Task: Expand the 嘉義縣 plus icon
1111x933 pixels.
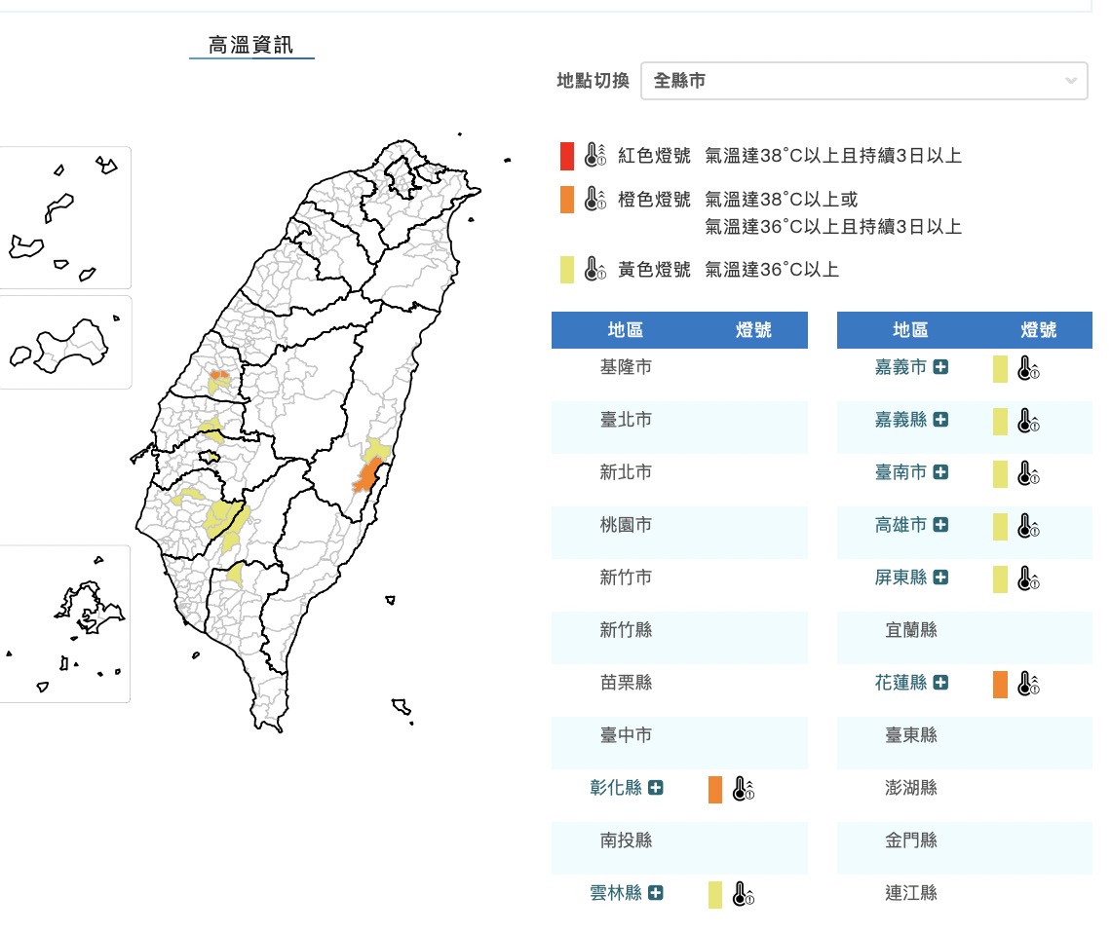Action: click(x=940, y=420)
